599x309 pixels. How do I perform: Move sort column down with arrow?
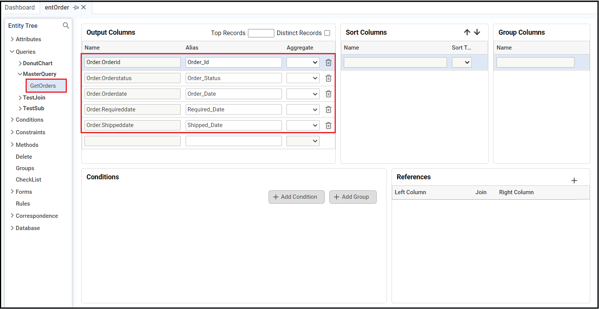coord(477,32)
